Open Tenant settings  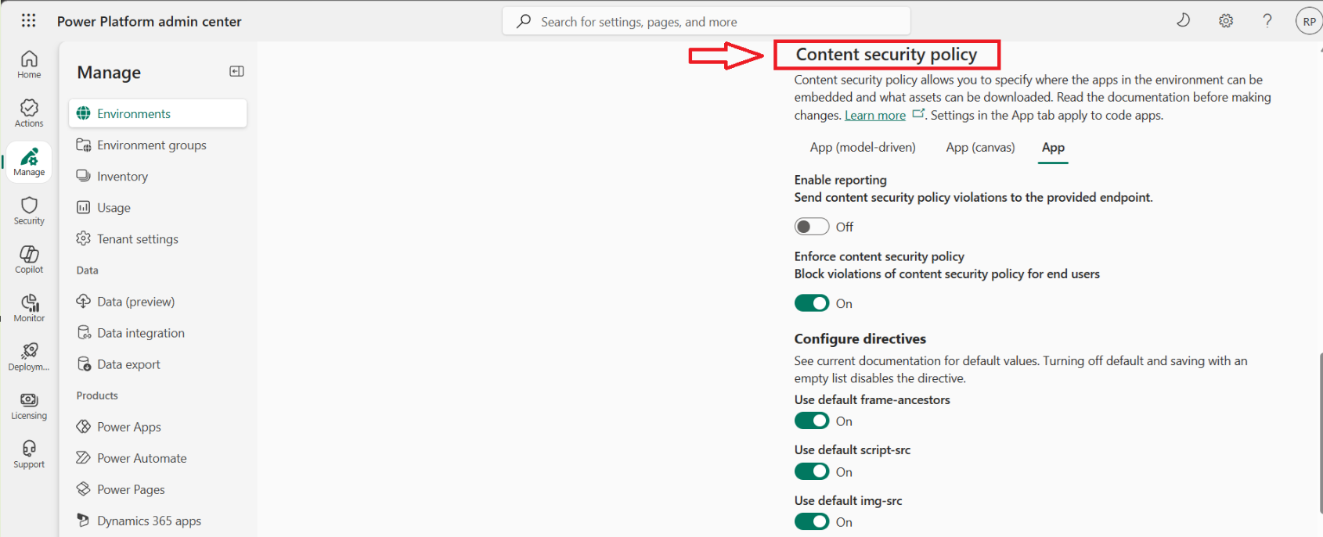[138, 238]
